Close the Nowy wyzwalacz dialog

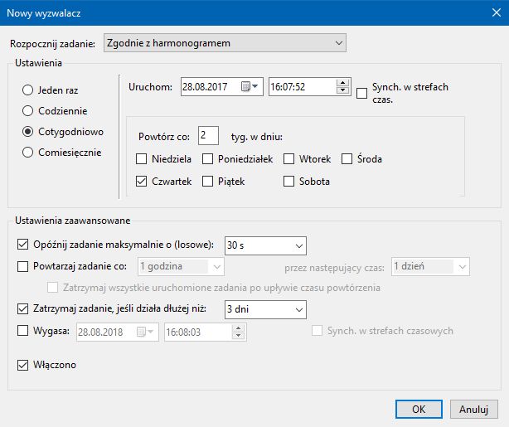click(489, 13)
